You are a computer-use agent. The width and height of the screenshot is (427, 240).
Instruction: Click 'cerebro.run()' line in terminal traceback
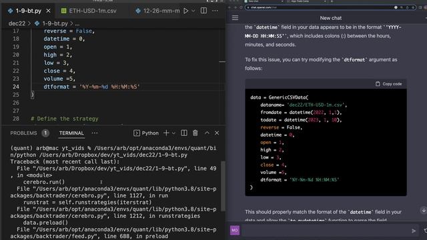click(x=44, y=182)
